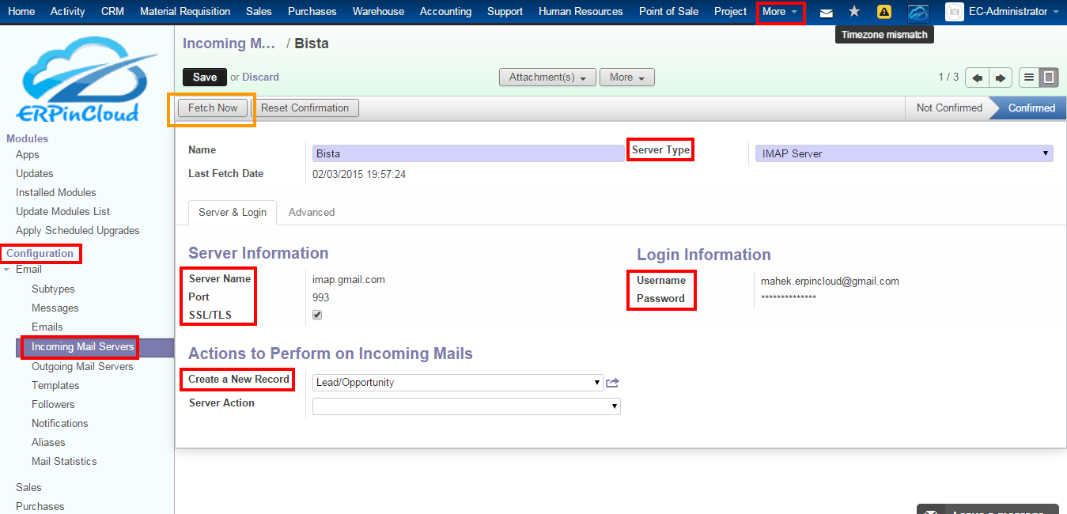This screenshot has width=1067, height=514.
Task: Select the Server & Login tab
Action: [x=233, y=212]
